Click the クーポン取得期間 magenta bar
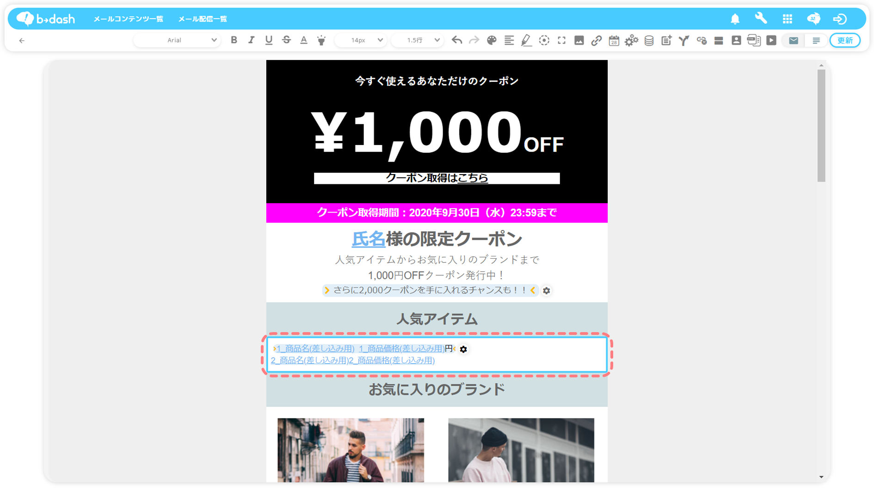 point(437,213)
